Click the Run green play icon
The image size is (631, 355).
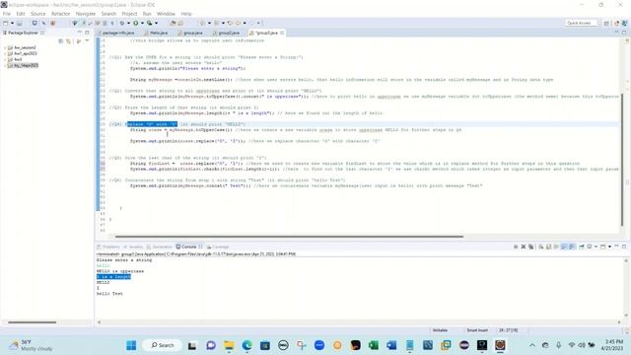point(136,24)
